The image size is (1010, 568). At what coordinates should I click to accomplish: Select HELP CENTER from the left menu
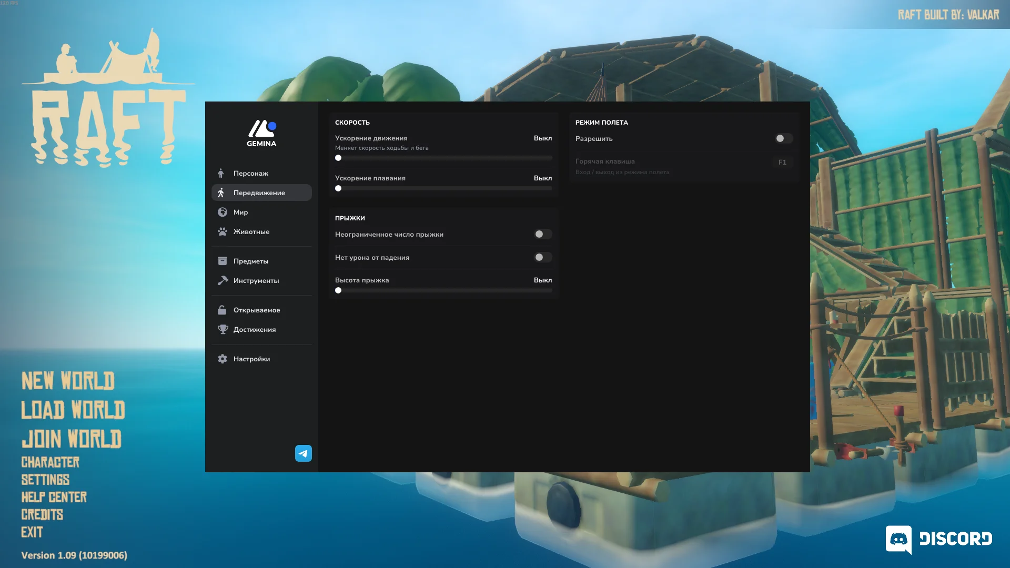coord(54,497)
